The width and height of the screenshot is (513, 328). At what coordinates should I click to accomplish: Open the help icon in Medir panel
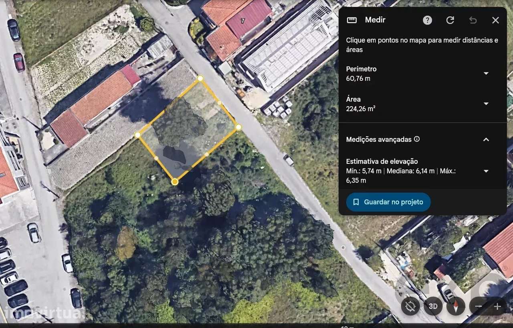coord(428,20)
